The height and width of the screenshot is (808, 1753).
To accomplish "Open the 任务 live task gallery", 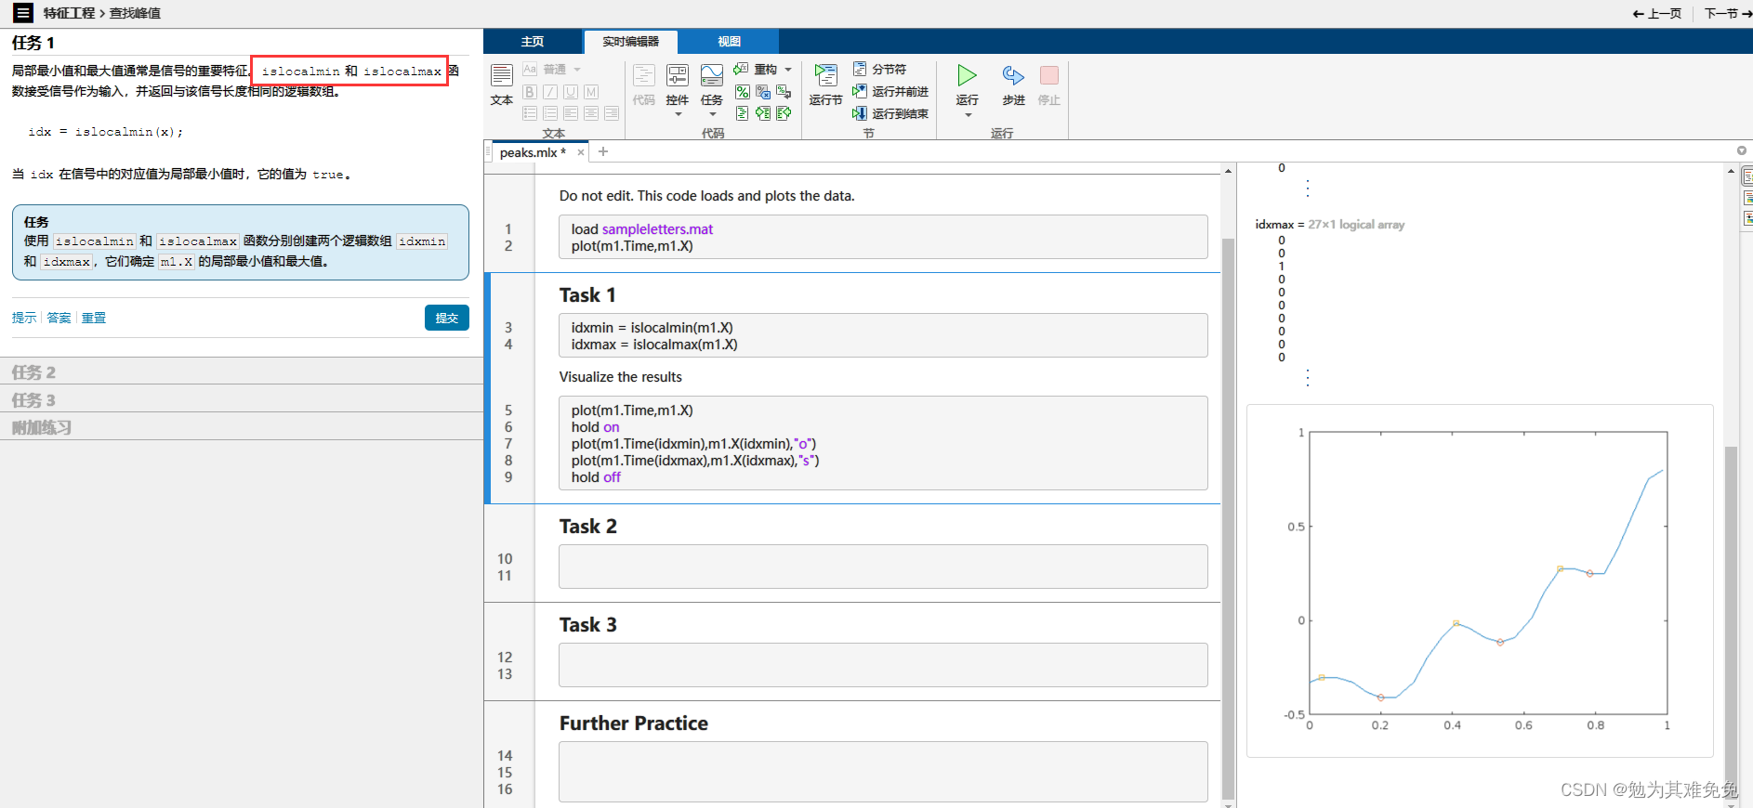I will click(712, 90).
